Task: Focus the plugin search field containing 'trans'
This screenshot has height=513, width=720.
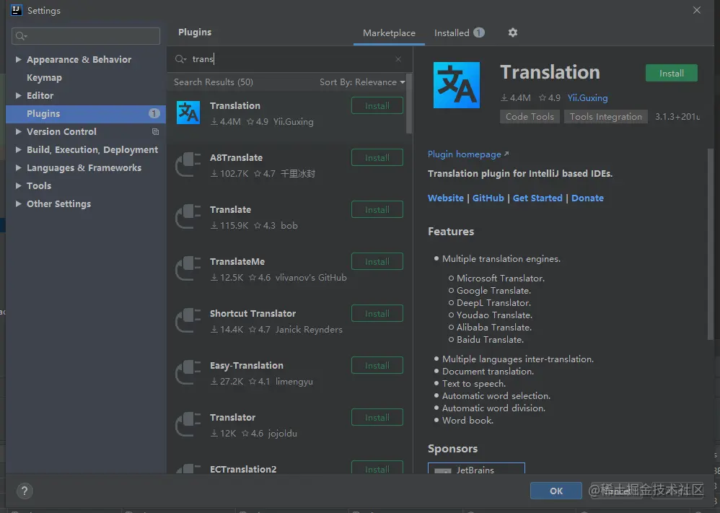Action: coord(289,59)
